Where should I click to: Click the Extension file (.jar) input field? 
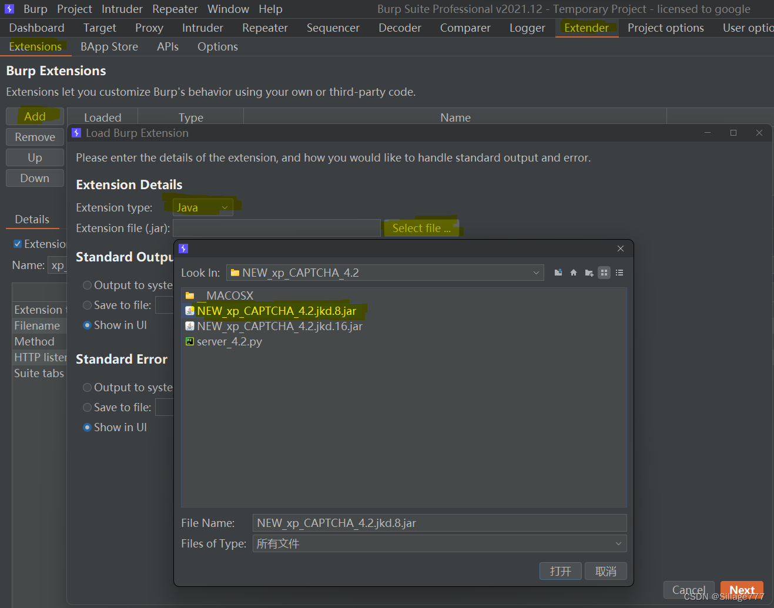276,228
